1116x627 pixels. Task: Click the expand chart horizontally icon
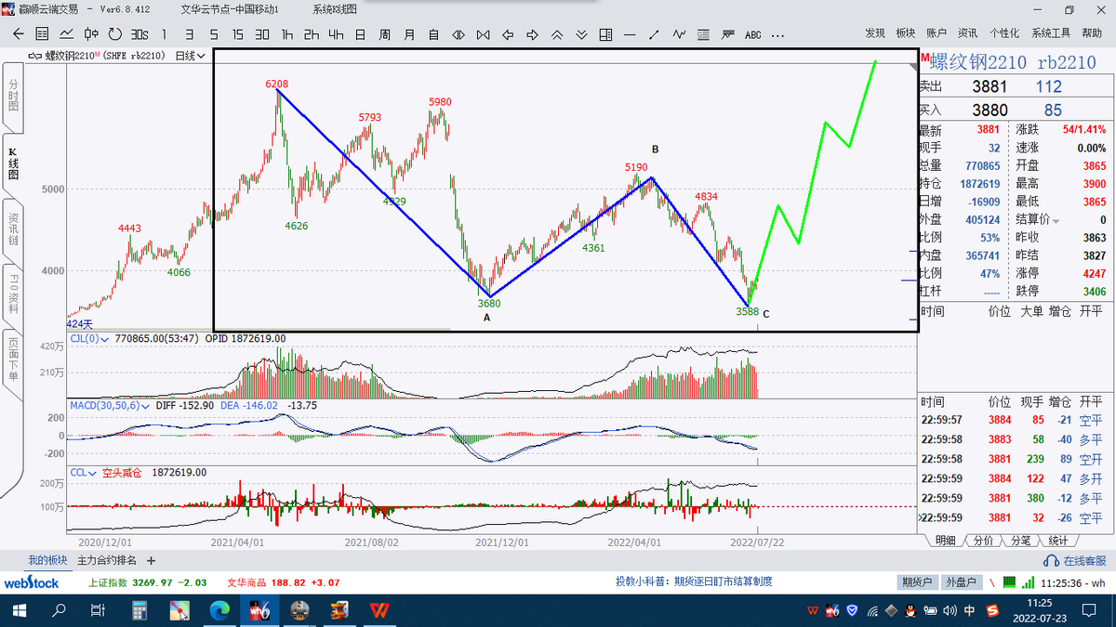(458, 34)
